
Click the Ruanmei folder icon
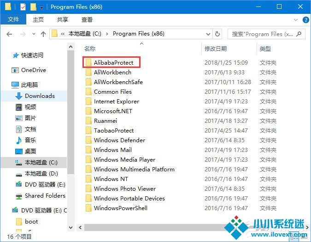[x=88, y=121]
